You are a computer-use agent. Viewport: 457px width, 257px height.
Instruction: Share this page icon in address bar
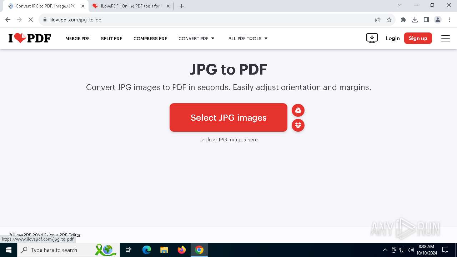(378, 20)
